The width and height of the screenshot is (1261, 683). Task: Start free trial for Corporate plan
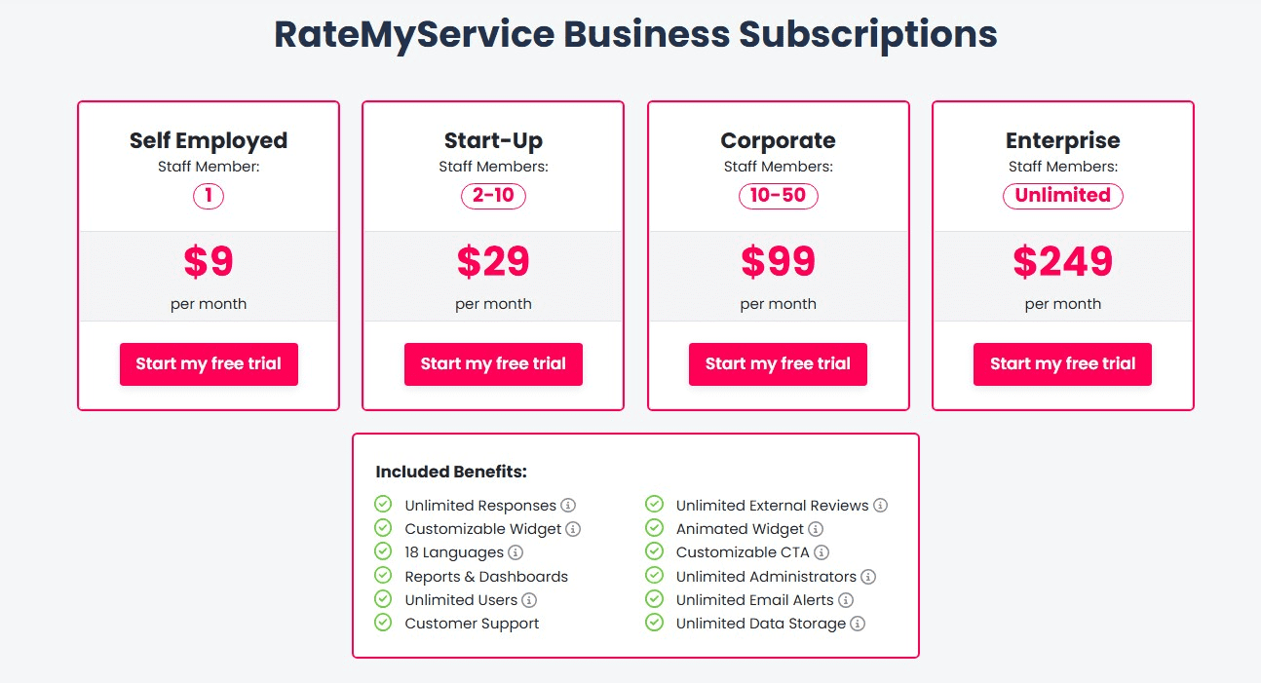(778, 364)
